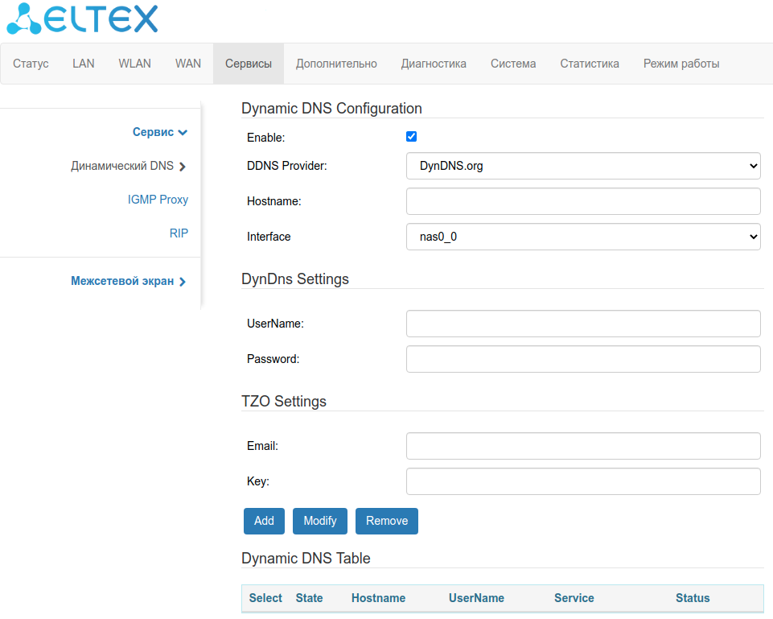Expand the Сервис sidebar section
Image resolution: width=773 pixels, height=619 pixels.
click(159, 132)
